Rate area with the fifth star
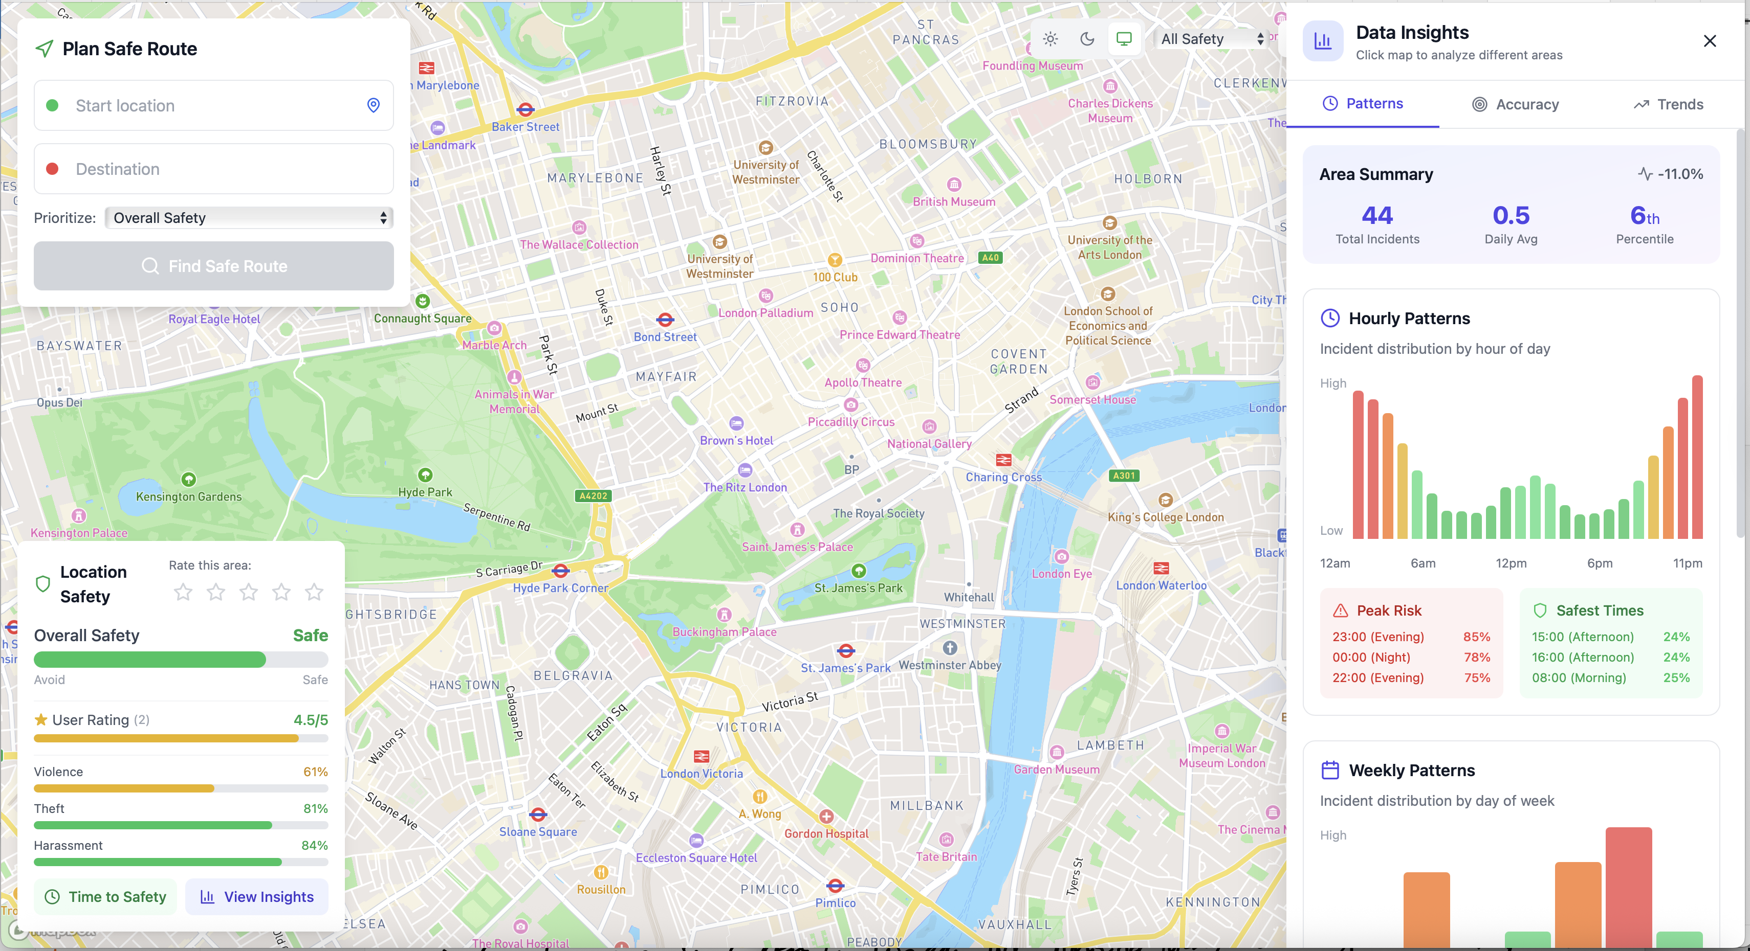This screenshot has width=1750, height=951. [314, 592]
